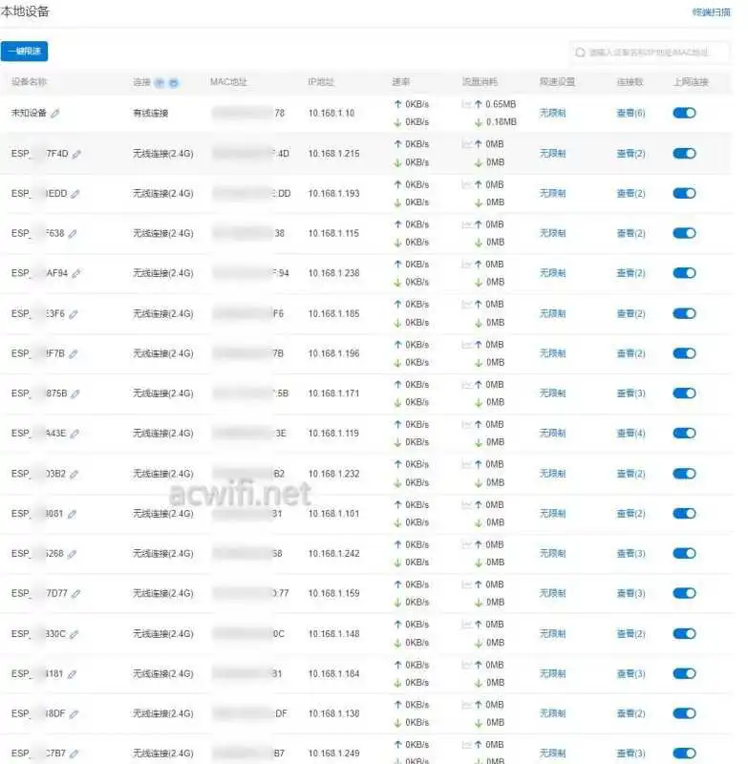Click the left filter icon beside 连接 header

pyautogui.click(x=160, y=82)
